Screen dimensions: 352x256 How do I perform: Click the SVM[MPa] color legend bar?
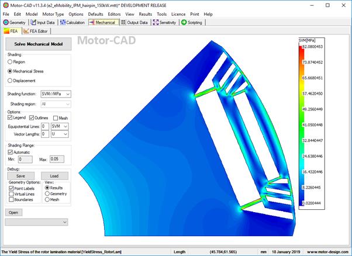pyautogui.click(x=302, y=126)
